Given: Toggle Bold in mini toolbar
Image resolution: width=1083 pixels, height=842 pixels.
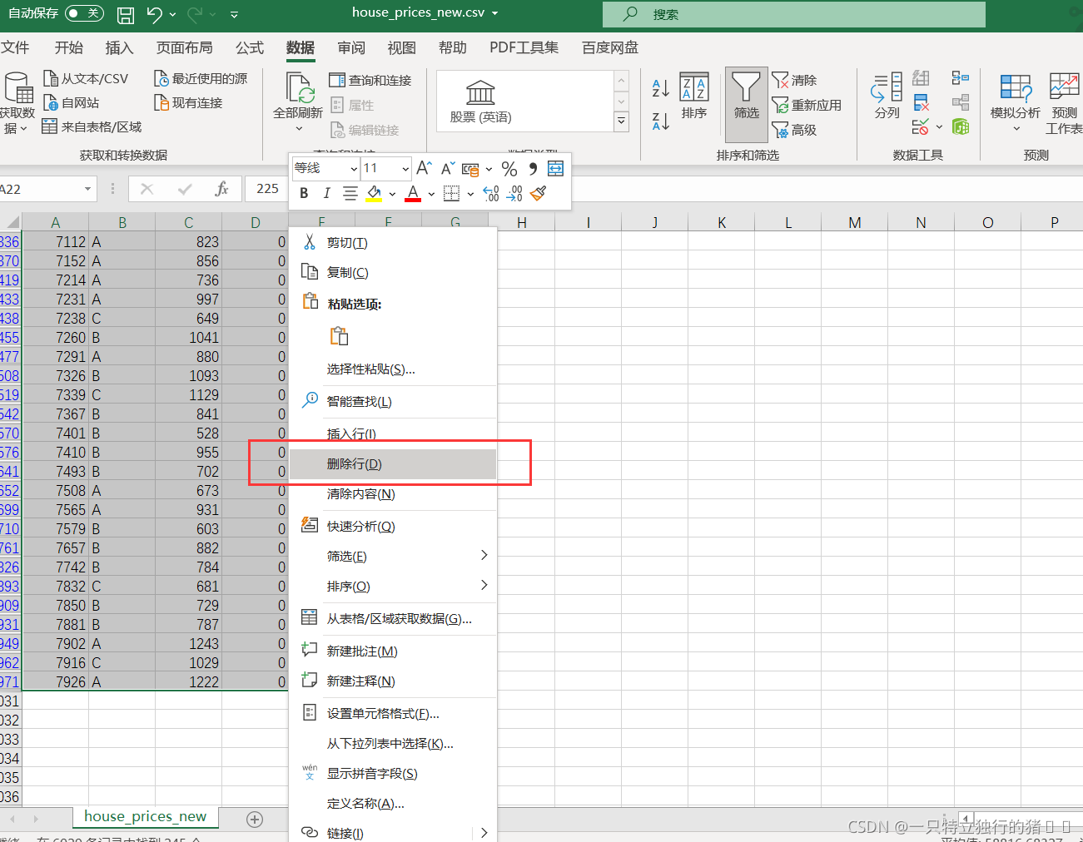Looking at the screenshot, I should coord(304,193).
